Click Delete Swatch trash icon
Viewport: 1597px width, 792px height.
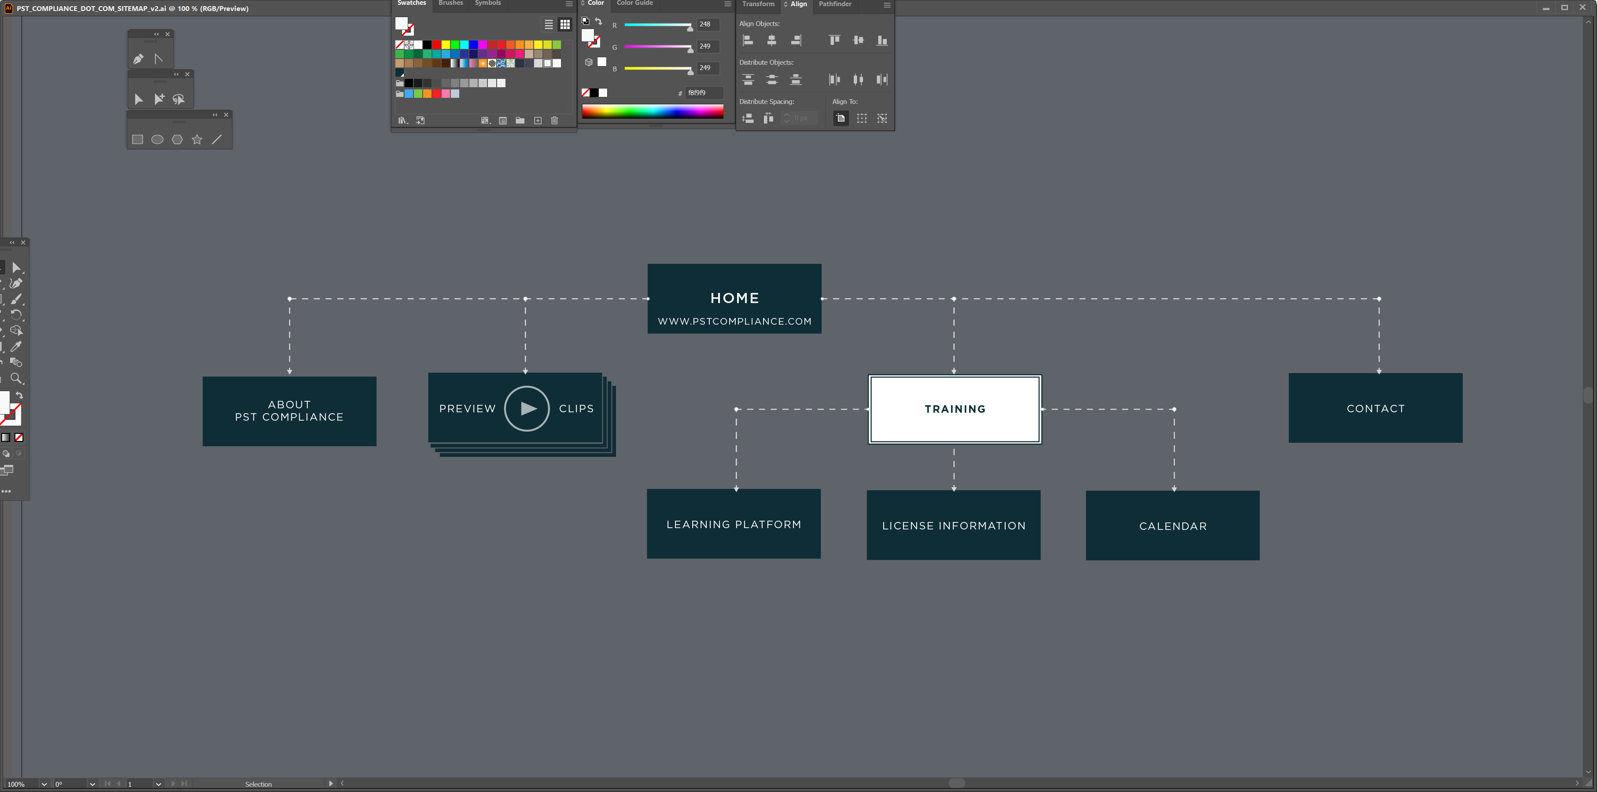click(x=554, y=120)
